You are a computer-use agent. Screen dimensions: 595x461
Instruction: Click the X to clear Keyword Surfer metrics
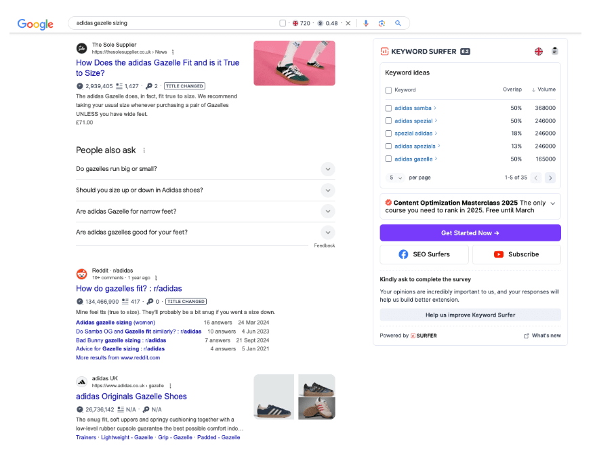coord(348,23)
